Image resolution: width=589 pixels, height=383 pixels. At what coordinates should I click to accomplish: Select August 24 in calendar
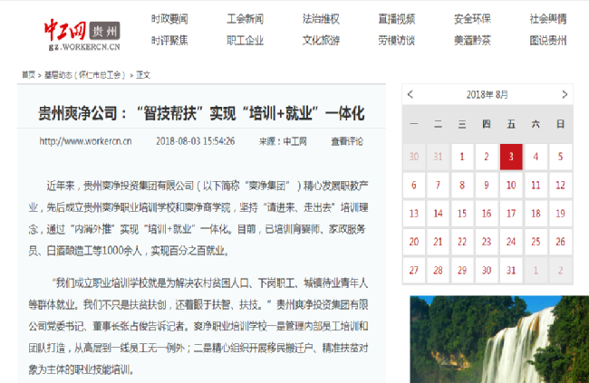511,242
